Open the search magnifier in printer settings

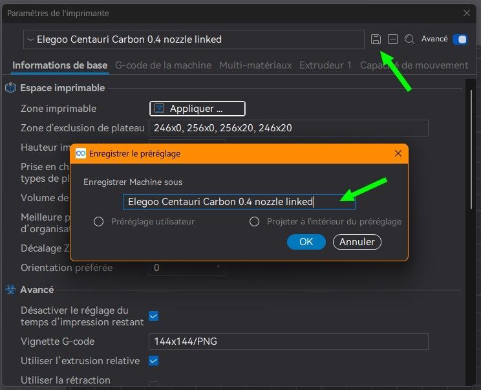click(409, 39)
